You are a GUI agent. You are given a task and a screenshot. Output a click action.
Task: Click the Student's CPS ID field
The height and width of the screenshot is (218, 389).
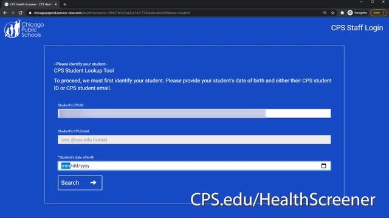click(194, 113)
